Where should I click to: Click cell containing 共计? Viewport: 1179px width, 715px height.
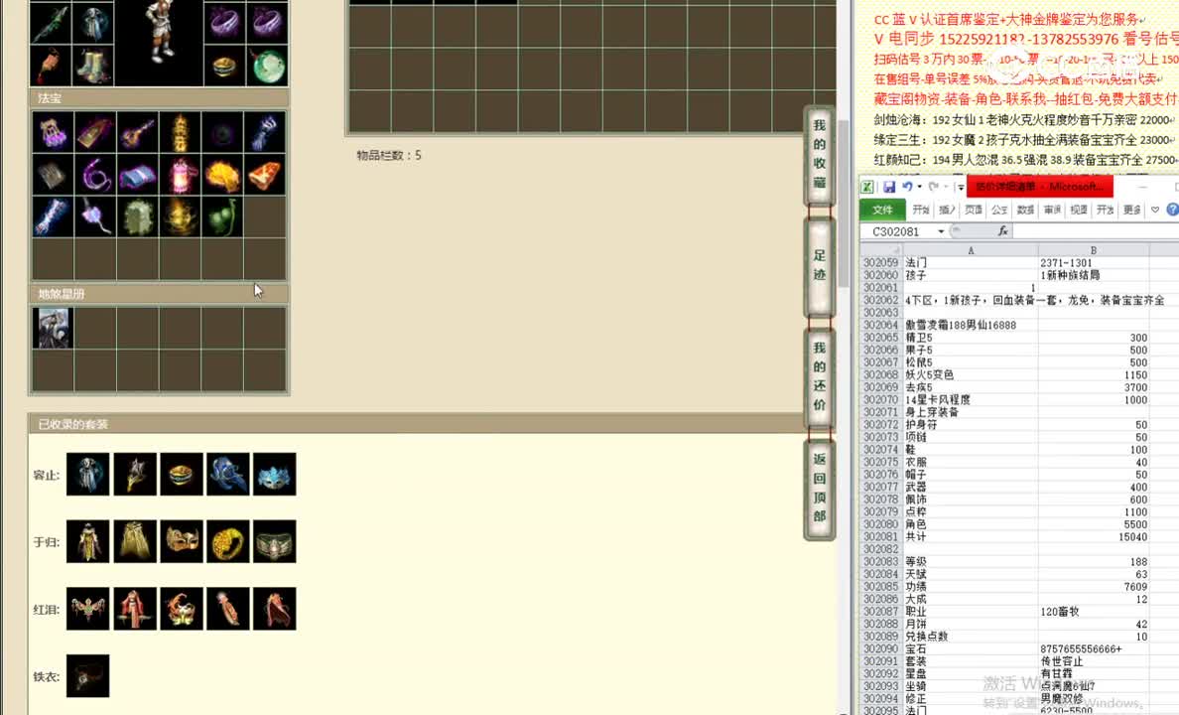click(970, 536)
